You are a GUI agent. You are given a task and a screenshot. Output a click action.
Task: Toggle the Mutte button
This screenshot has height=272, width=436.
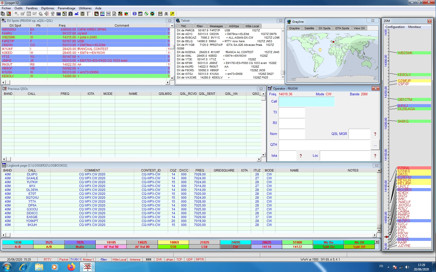[x=80, y=247]
